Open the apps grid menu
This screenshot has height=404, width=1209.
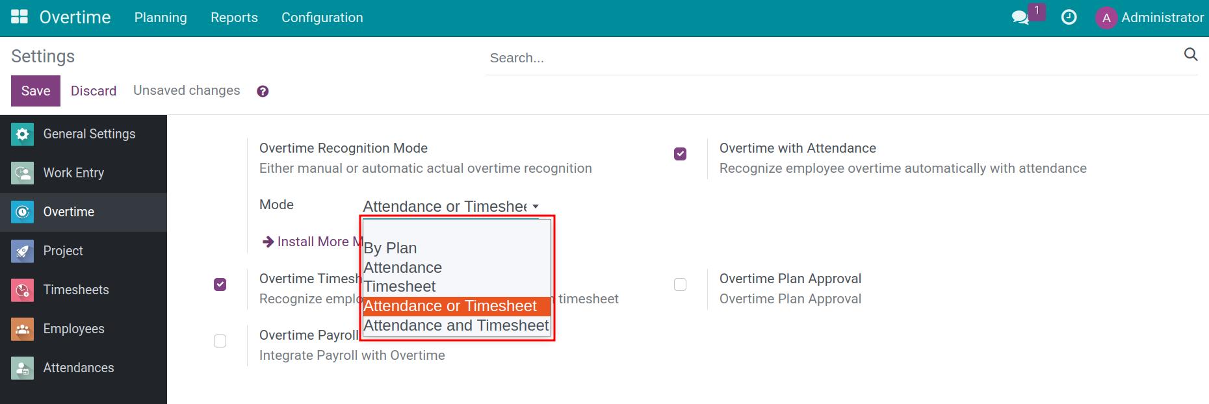[19, 16]
